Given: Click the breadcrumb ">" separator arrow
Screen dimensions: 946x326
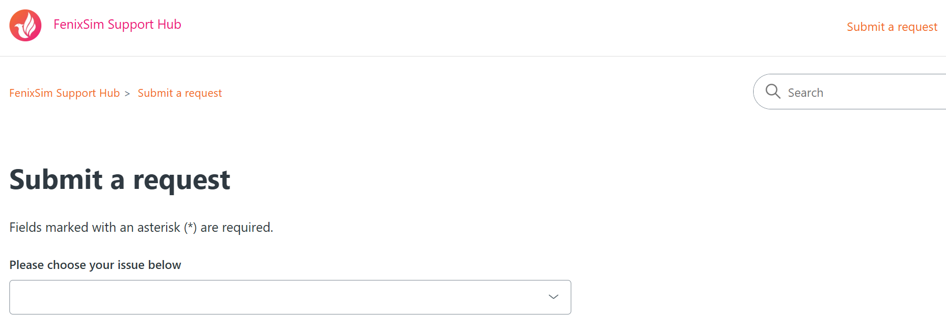Looking at the screenshot, I should click(127, 94).
